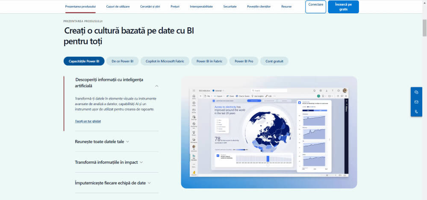Viewport: 427px width, 200px height.
Task: Open 'Interoperabilitate' nav item
Action: (201, 6)
